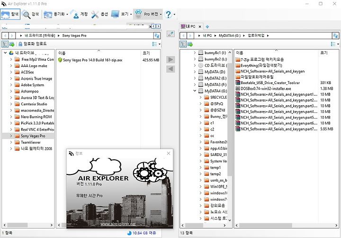Add a new tab in right pane
The image size is (341, 238).
coord(207,27)
